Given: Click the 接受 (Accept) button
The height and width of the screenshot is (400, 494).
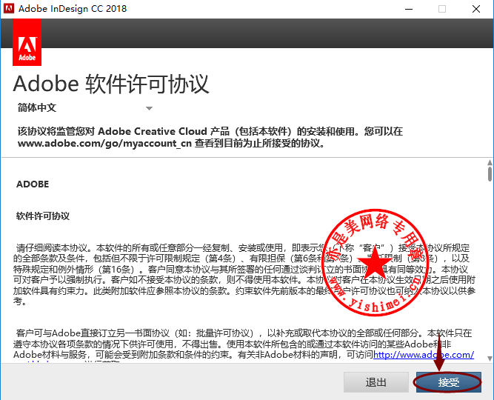Looking at the screenshot, I should [x=449, y=382].
